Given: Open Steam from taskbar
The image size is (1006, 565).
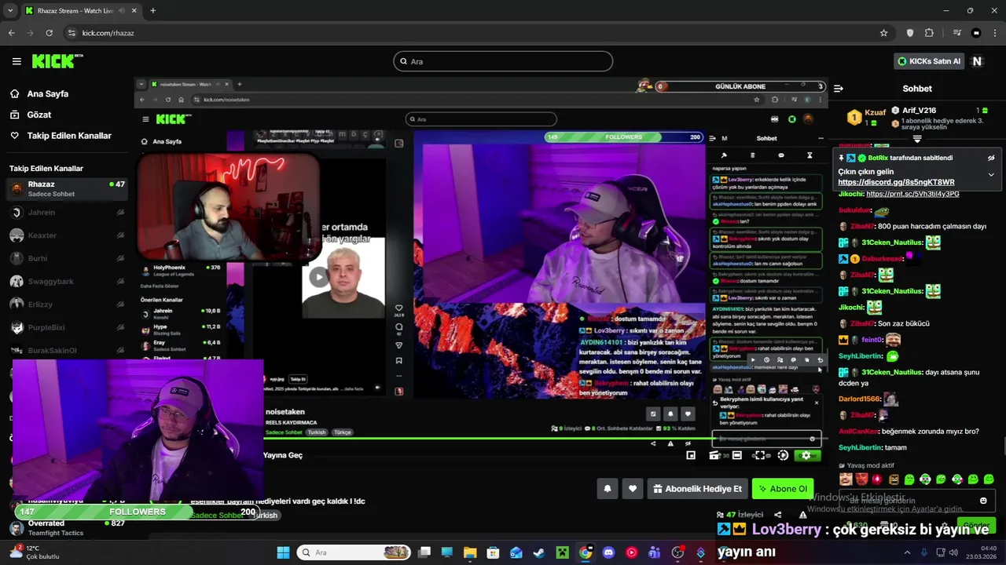Looking at the screenshot, I should [x=539, y=552].
